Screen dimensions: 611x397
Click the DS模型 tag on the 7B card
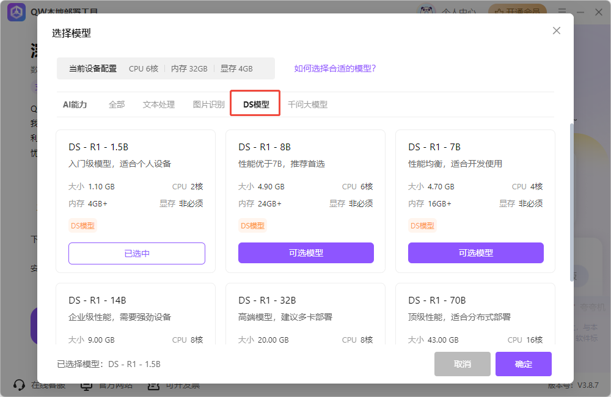pyautogui.click(x=422, y=225)
